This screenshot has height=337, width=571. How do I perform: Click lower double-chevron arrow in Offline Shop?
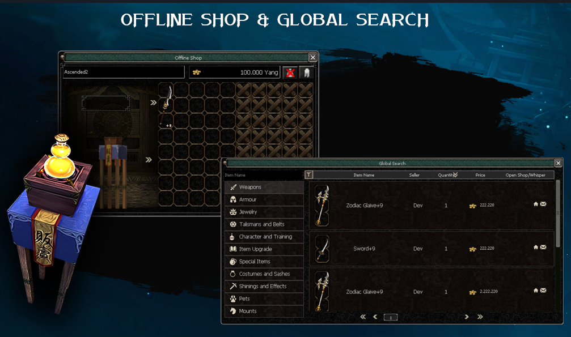(x=149, y=160)
